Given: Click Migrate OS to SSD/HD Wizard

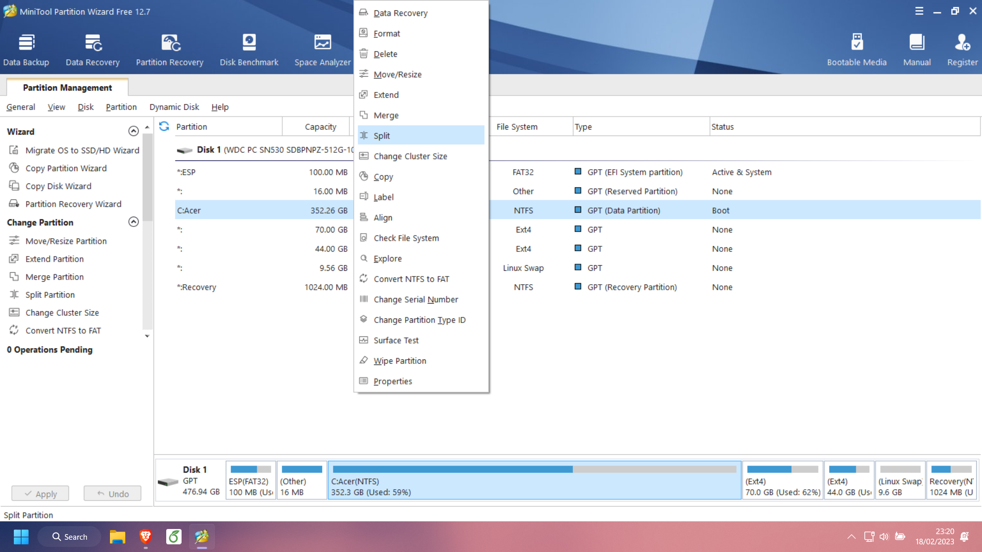Looking at the screenshot, I should (82, 150).
